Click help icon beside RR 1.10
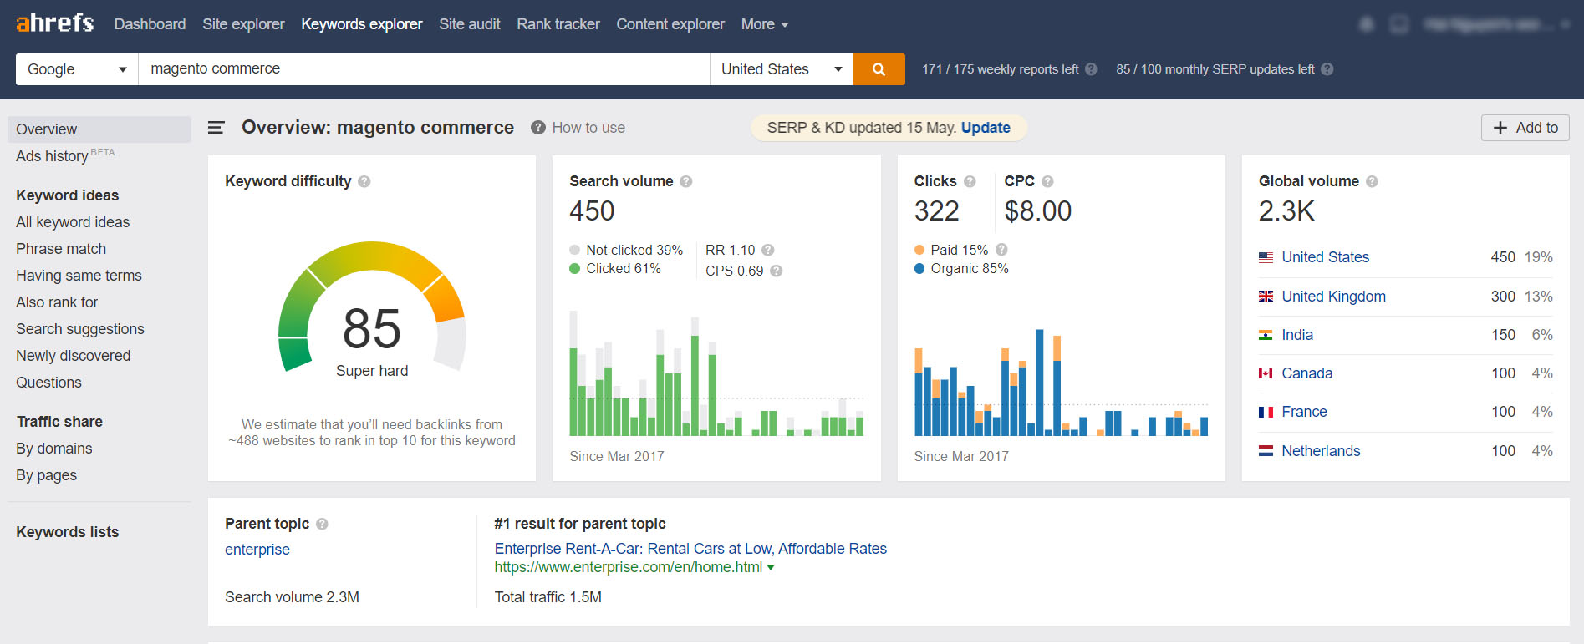Screen dimensions: 1584x644 768,250
